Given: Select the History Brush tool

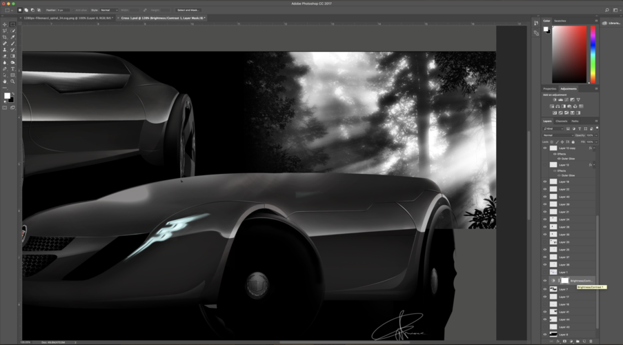Looking at the screenshot, I should click(12, 50).
